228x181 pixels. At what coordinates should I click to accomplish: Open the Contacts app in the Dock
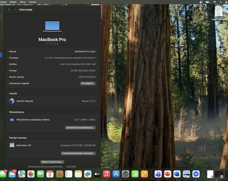coord(60,174)
